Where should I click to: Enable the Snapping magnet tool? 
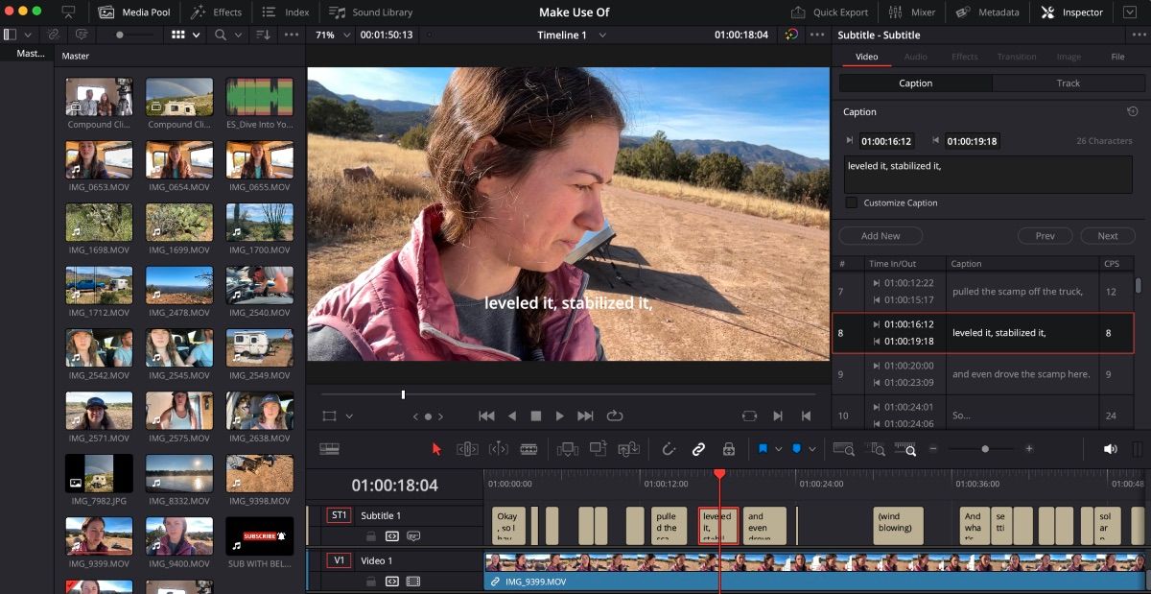(669, 448)
